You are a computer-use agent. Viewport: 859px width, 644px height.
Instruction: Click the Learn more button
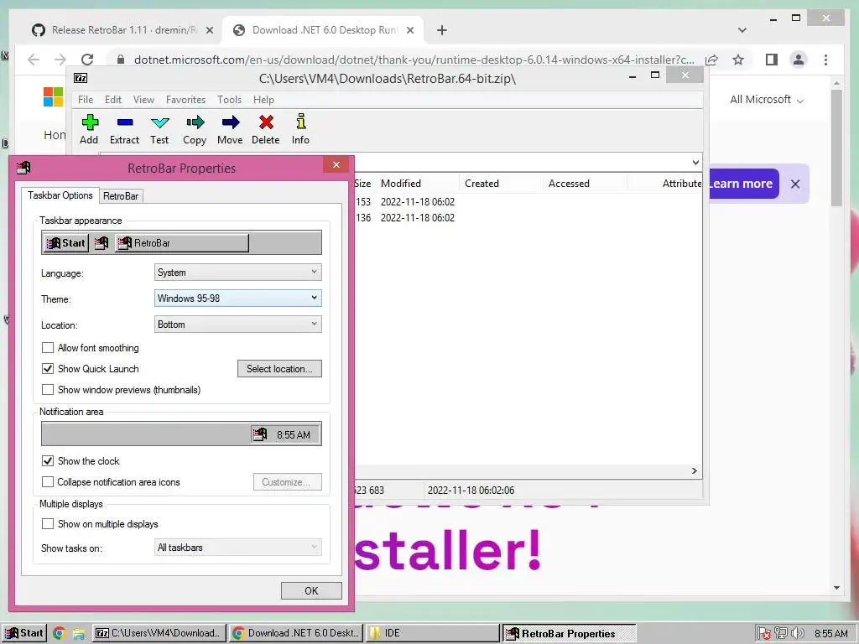(743, 184)
